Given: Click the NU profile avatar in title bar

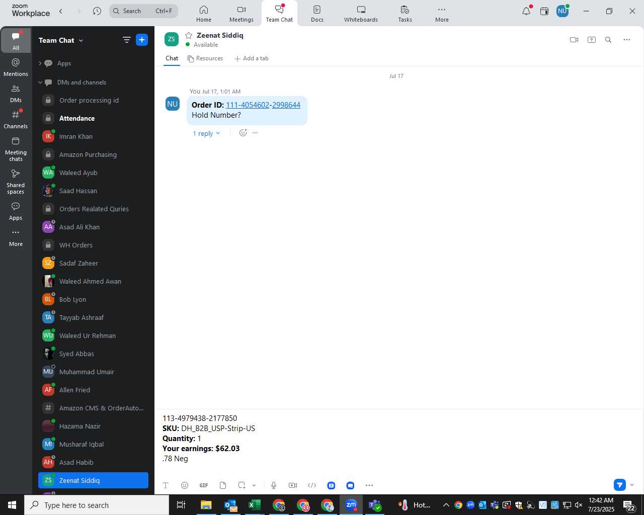Looking at the screenshot, I should 562,11.
